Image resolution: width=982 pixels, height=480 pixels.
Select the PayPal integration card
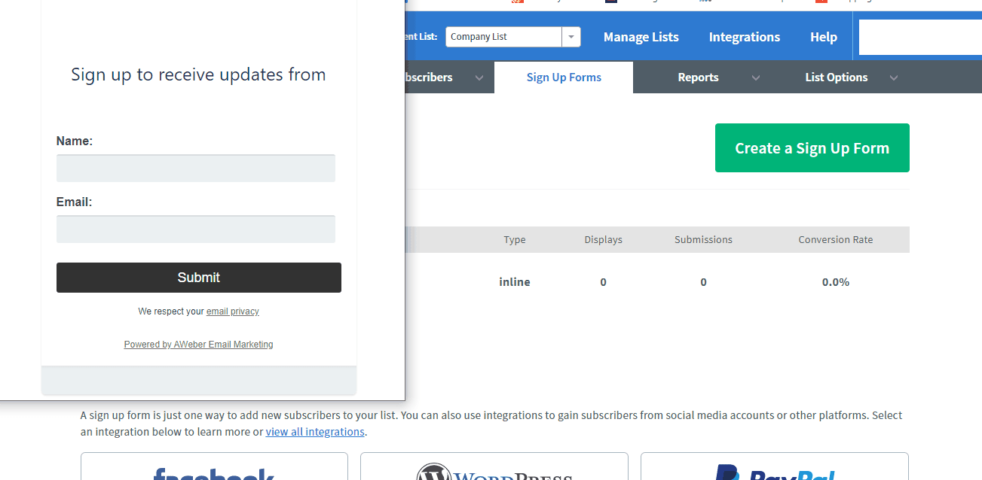click(x=775, y=466)
